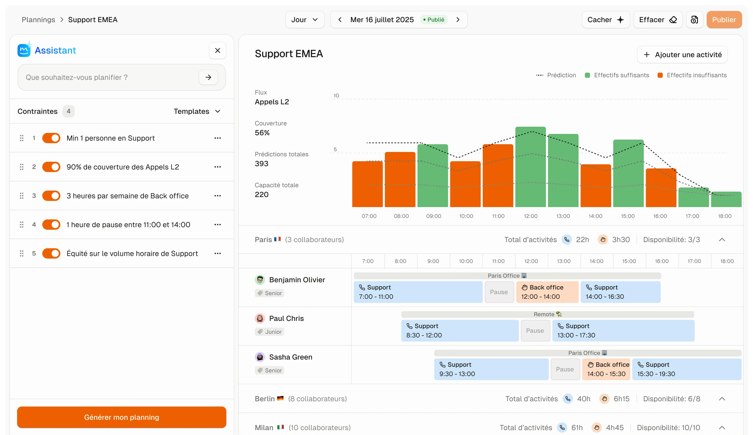Toggle off 3 heures par semaine de Back office
Viewport: 753px width, 435px height.
[51, 196]
